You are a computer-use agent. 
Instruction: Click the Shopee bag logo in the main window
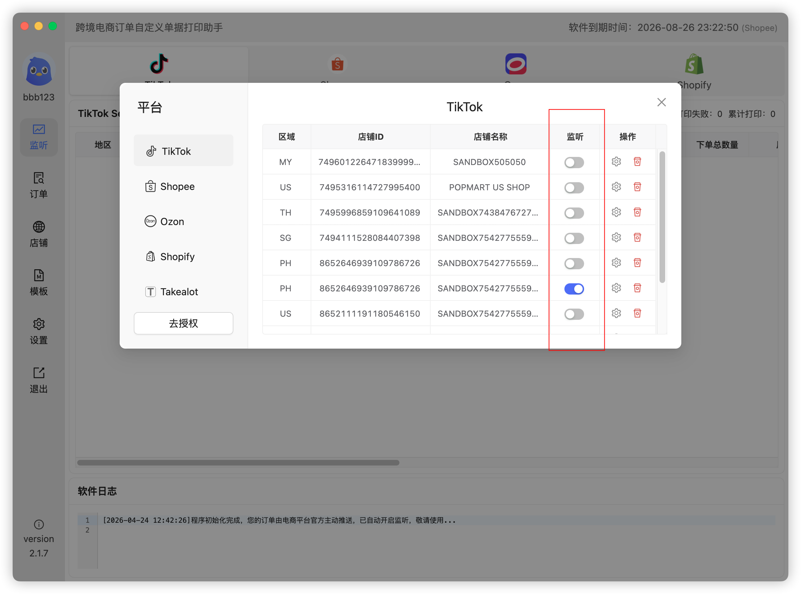tap(337, 64)
